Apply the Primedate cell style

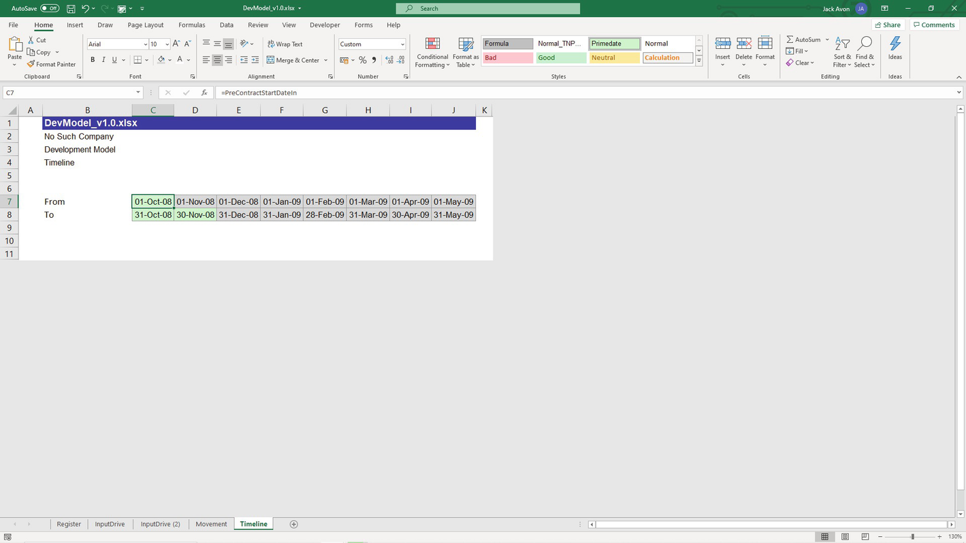point(615,44)
